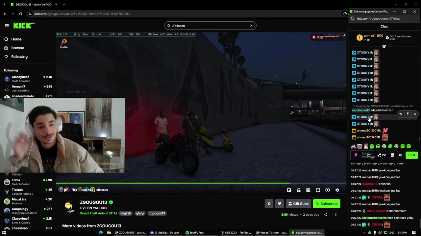Enter fullscreen video mode
421x236 pixels.
click(x=318, y=190)
